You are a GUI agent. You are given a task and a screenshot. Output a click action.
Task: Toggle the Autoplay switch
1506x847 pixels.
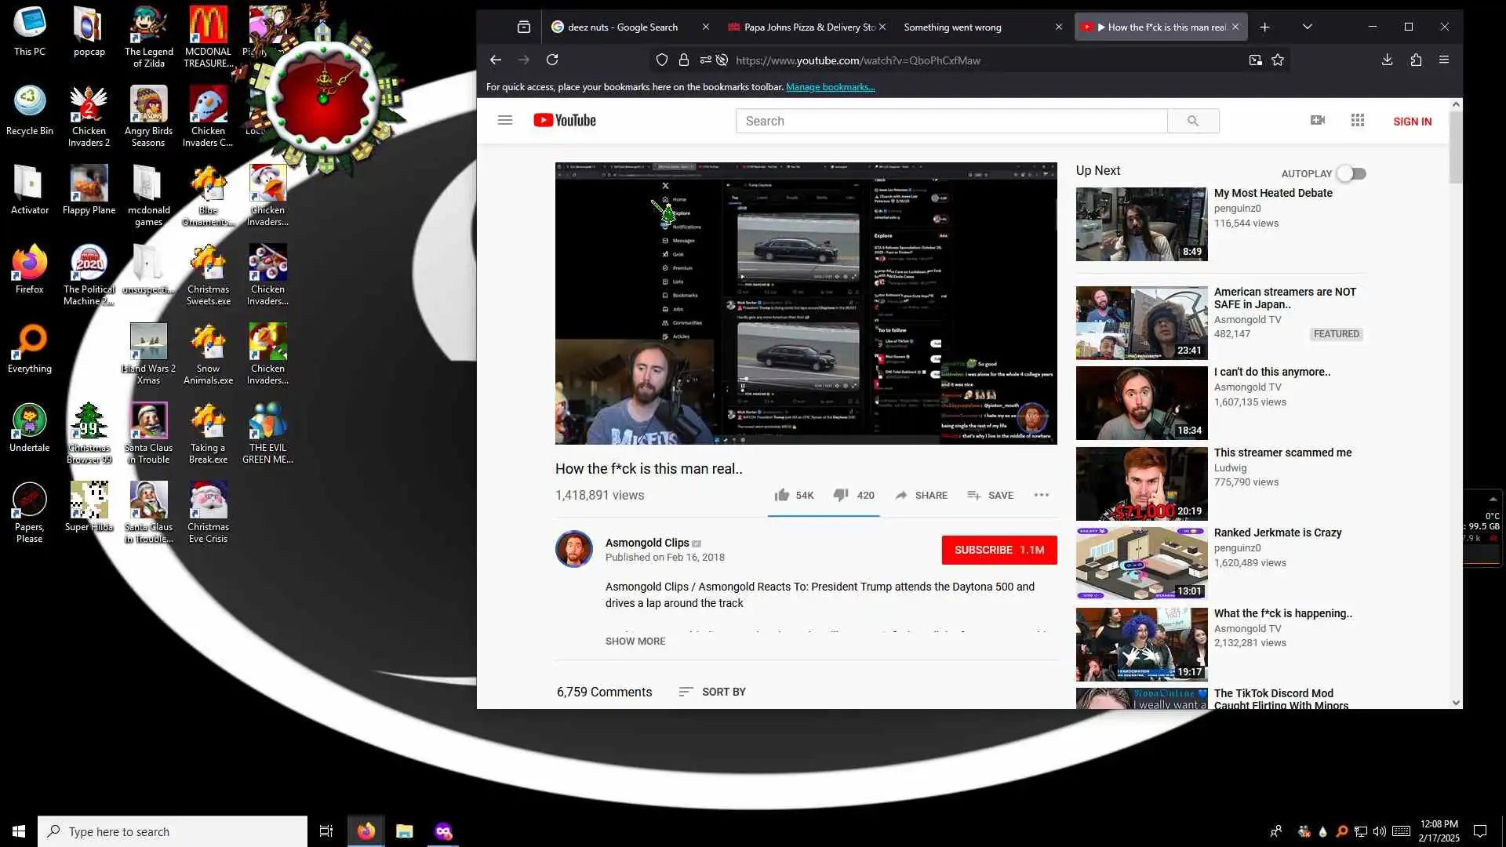click(1351, 173)
